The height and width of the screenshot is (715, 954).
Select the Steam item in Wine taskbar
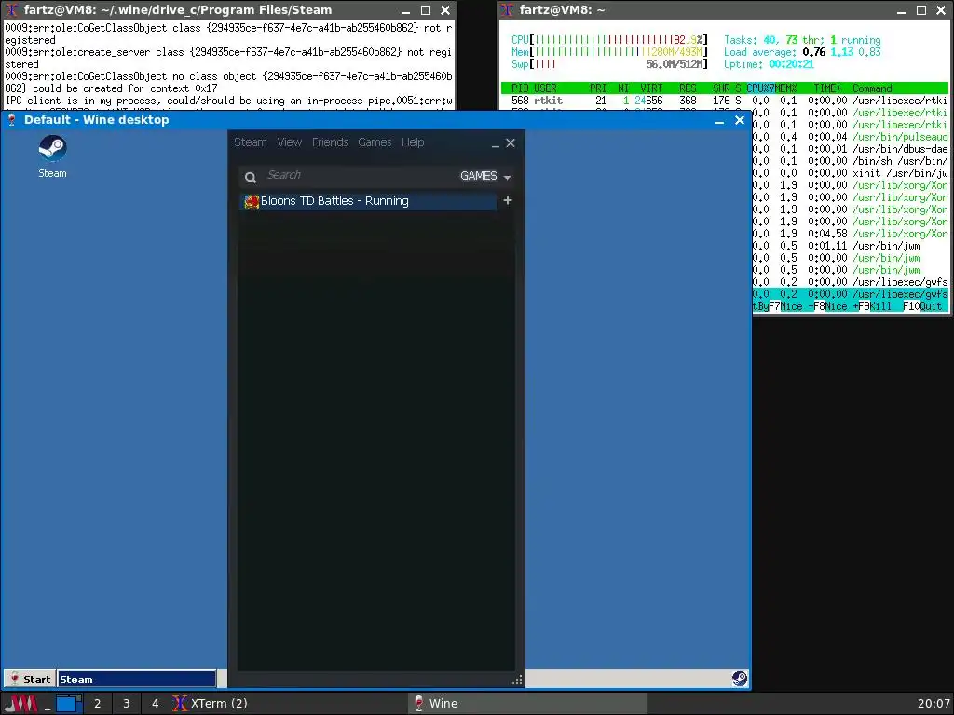(137, 679)
